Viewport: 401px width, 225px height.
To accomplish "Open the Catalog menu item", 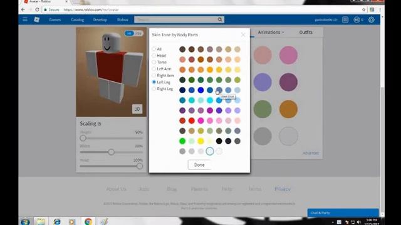I will 77,19.
